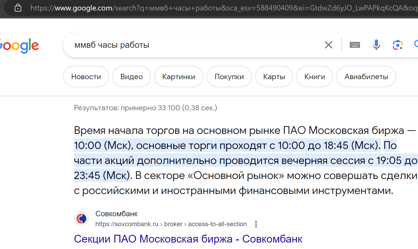418x249 pixels.
Task: Open link Секции ПАО Московская биржа - Совкомбанк
Action: [188, 239]
